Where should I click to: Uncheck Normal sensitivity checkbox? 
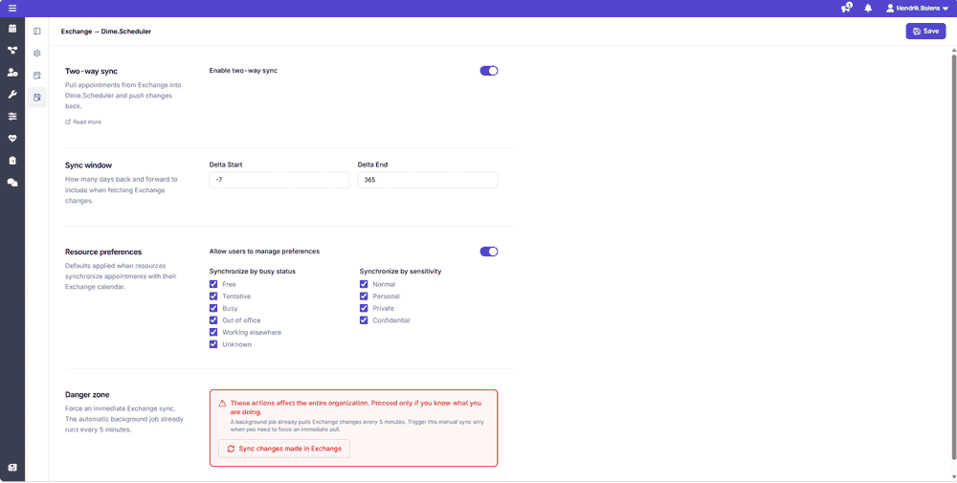click(x=364, y=284)
